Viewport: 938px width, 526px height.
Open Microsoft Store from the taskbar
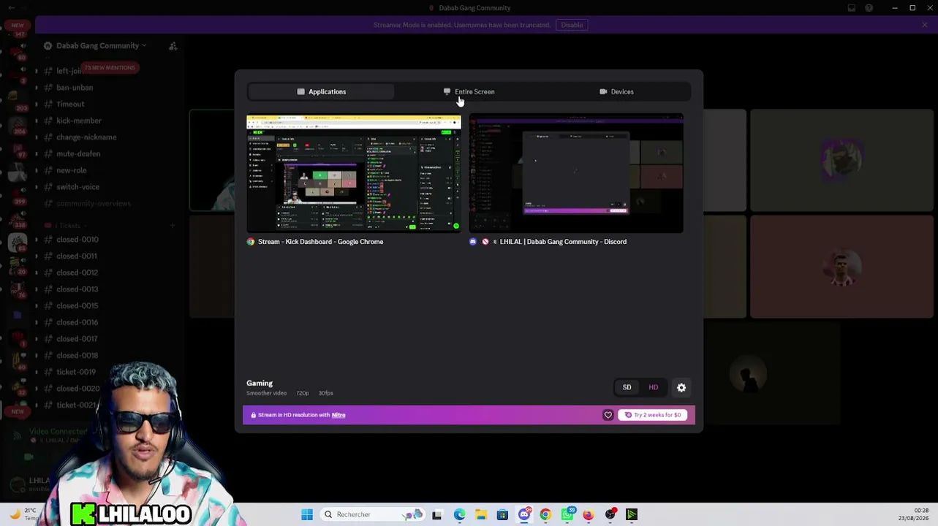click(x=502, y=514)
